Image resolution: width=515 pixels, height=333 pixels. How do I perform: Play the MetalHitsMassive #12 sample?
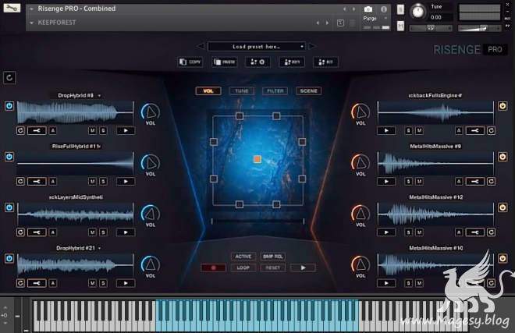click(x=386, y=232)
